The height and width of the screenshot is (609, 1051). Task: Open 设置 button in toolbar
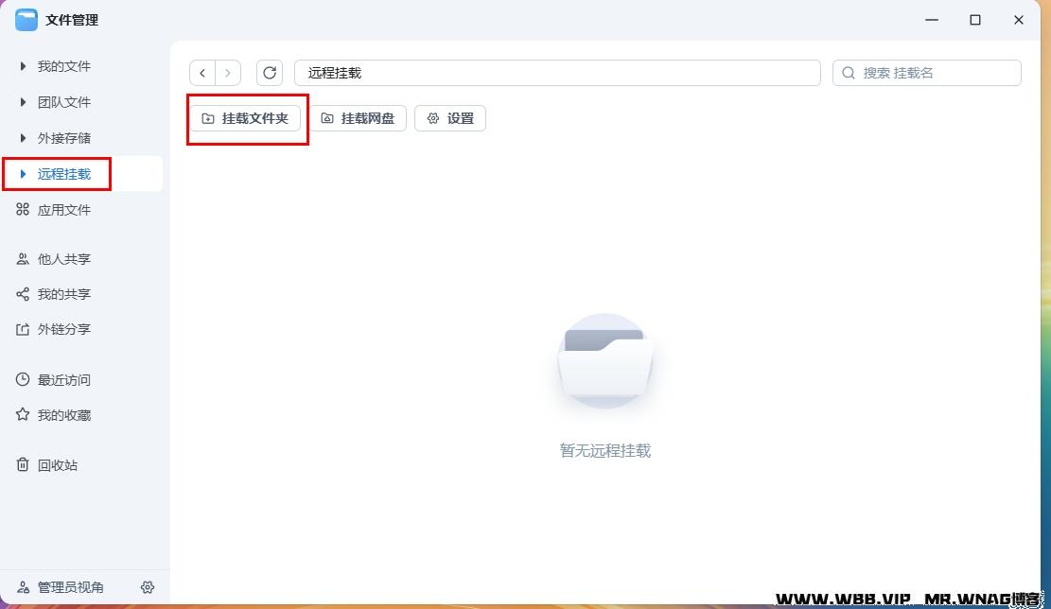(x=450, y=118)
